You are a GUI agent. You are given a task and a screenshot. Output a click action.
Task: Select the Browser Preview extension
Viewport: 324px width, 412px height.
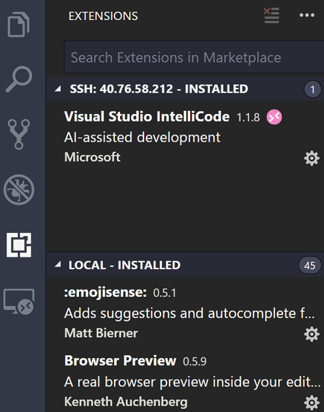(x=185, y=381)
